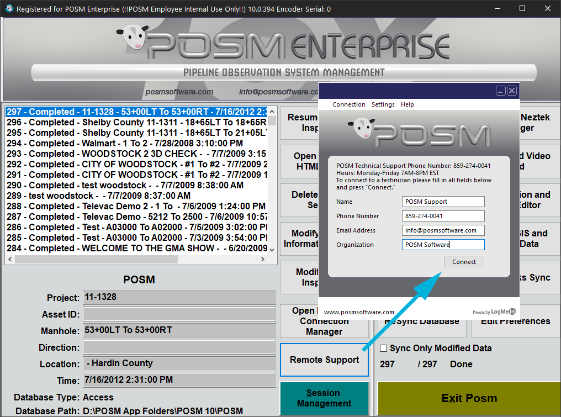The width and height of the screenshot is (561, 417).
Task: Click session list scroll right arrow
Action: click(x=263, y=259)
